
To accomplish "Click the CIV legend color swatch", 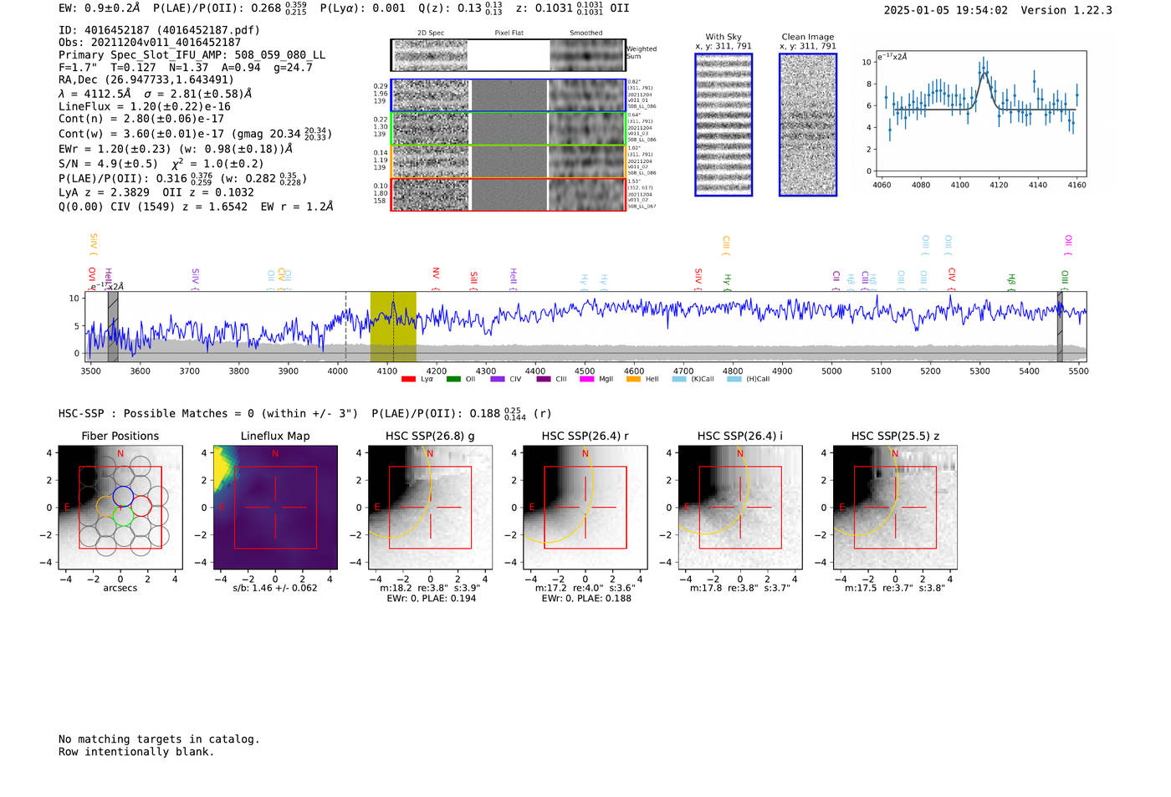I will point(498,379).
